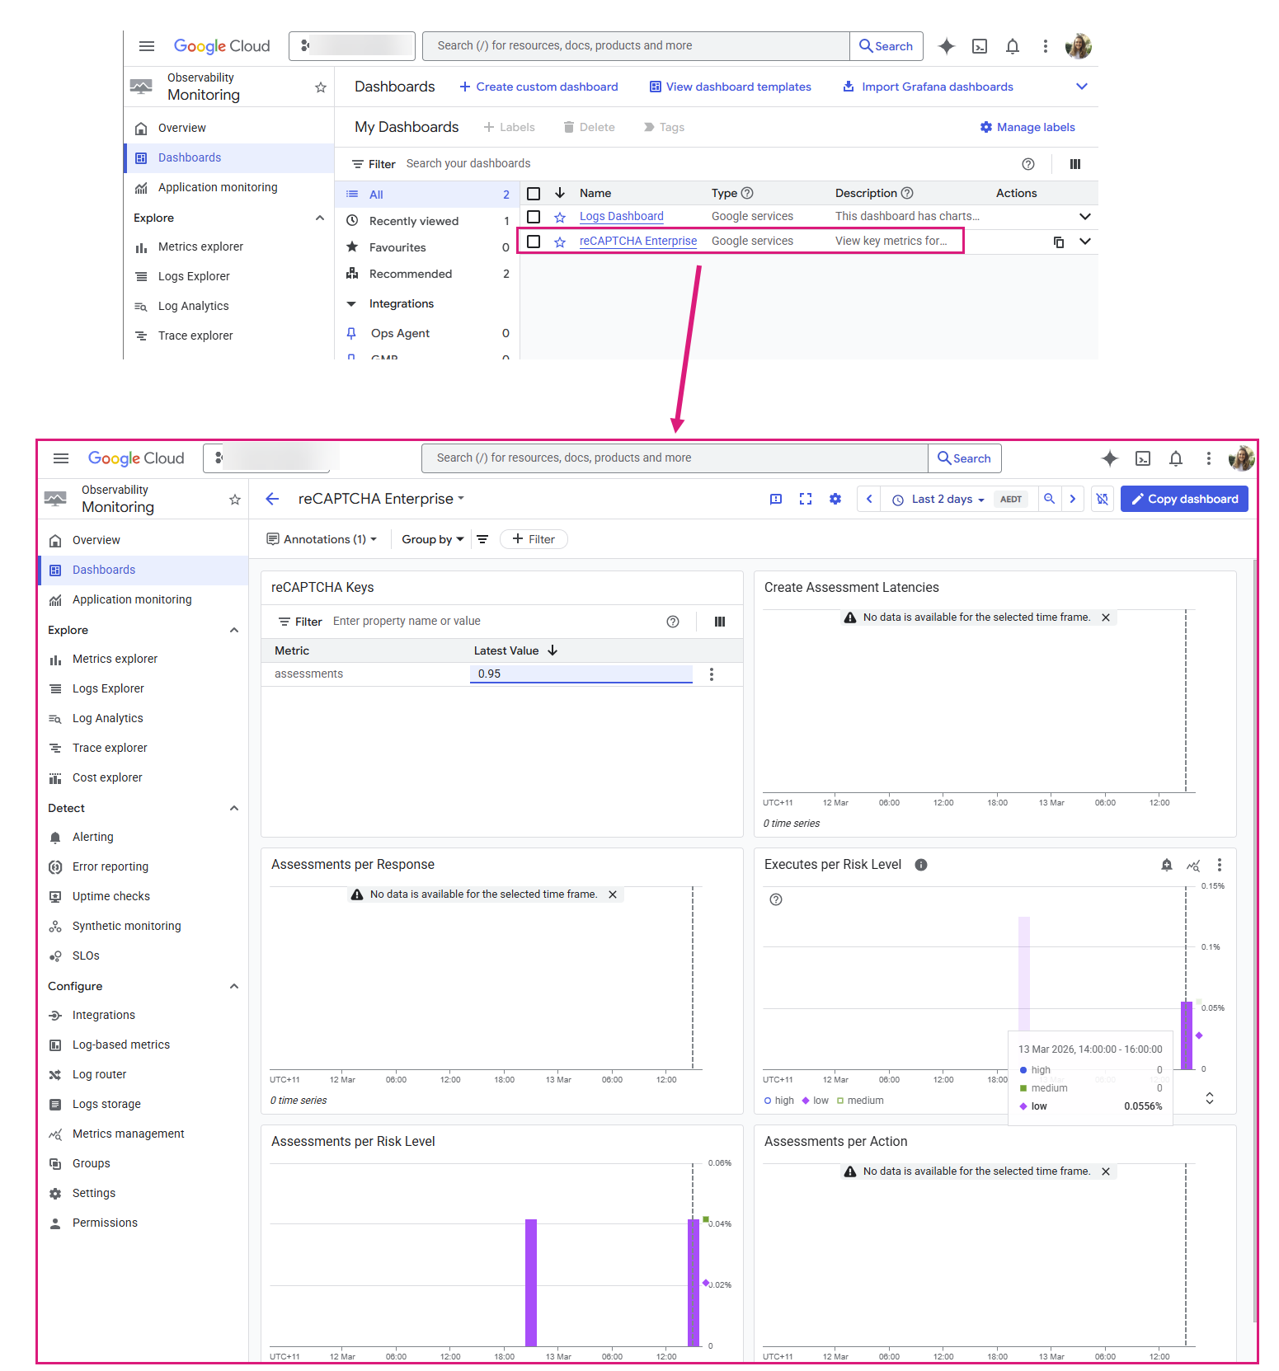
Task: Click the Search your dashboards filter field
Action: [x=709, y=164]
